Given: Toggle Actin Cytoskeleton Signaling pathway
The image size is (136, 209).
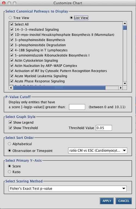Looking at the screenshot, I should pyautogui.click(x=12, y=61).
